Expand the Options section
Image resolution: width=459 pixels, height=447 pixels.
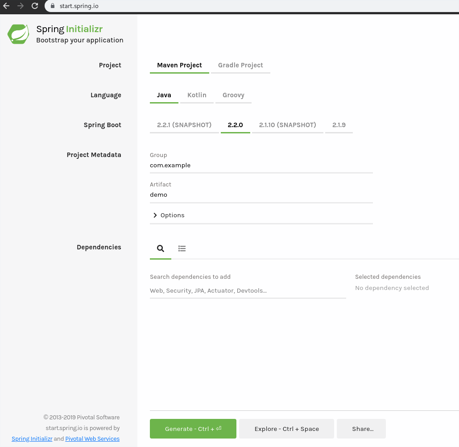click(169, 215)
